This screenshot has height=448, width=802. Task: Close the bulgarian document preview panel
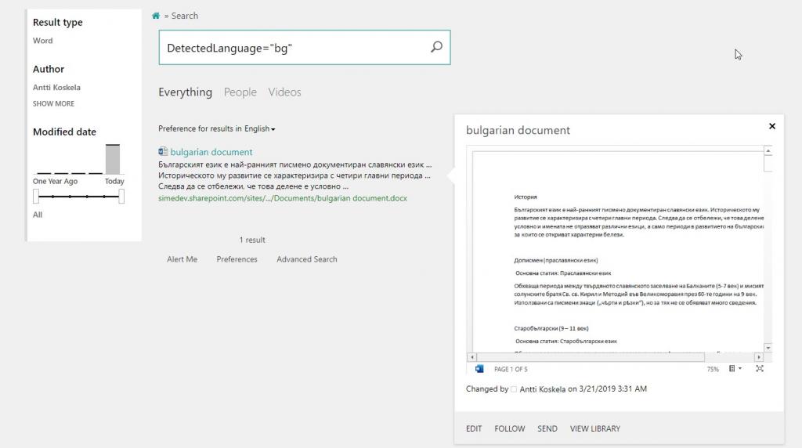(x=771, y=126)
